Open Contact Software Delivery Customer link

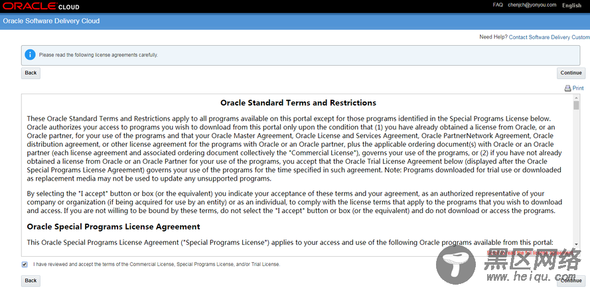[x=550, y=37]
